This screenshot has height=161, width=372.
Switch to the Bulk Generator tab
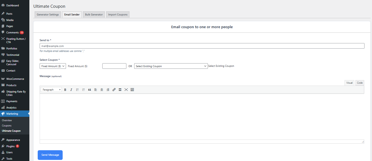[94, 15]
